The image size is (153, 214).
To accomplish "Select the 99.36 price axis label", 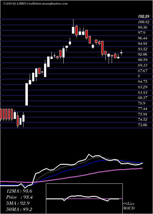I will (143, 27).
